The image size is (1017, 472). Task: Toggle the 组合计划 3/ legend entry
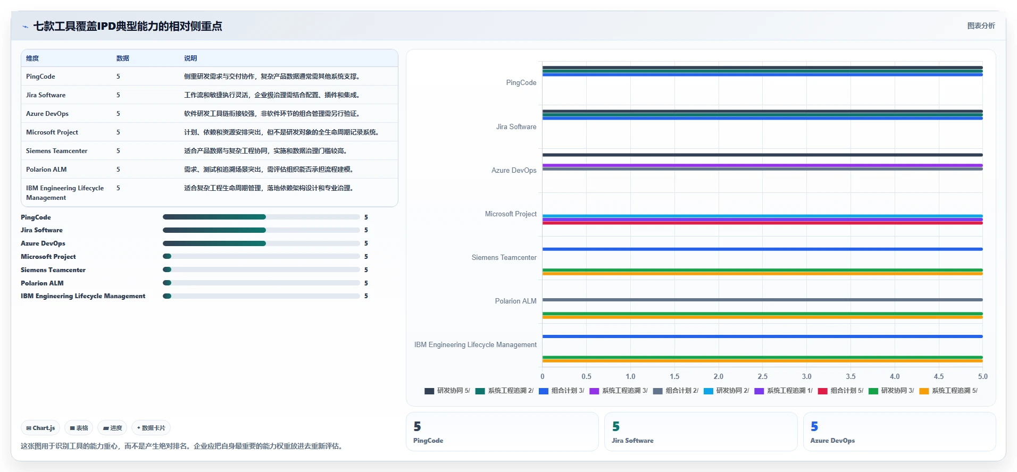pyautogui.click(x=562, y=391)
